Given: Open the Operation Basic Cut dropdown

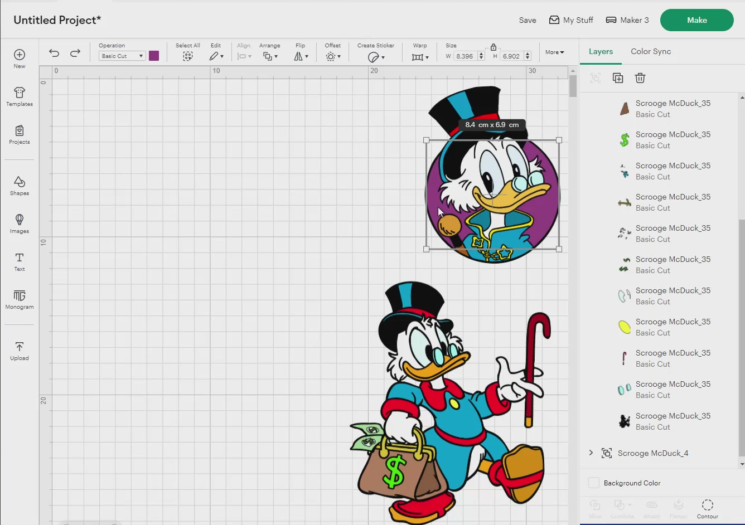Looking at the screenshot, I should (x=122, y=56).
